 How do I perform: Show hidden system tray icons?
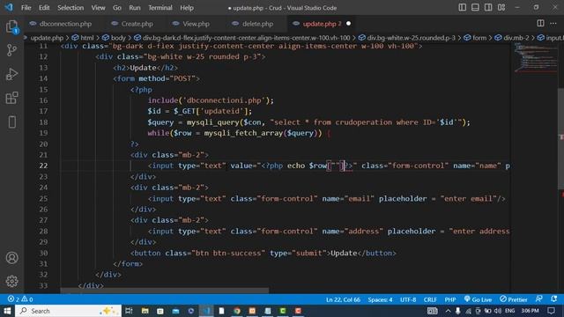tap(448, 311)
